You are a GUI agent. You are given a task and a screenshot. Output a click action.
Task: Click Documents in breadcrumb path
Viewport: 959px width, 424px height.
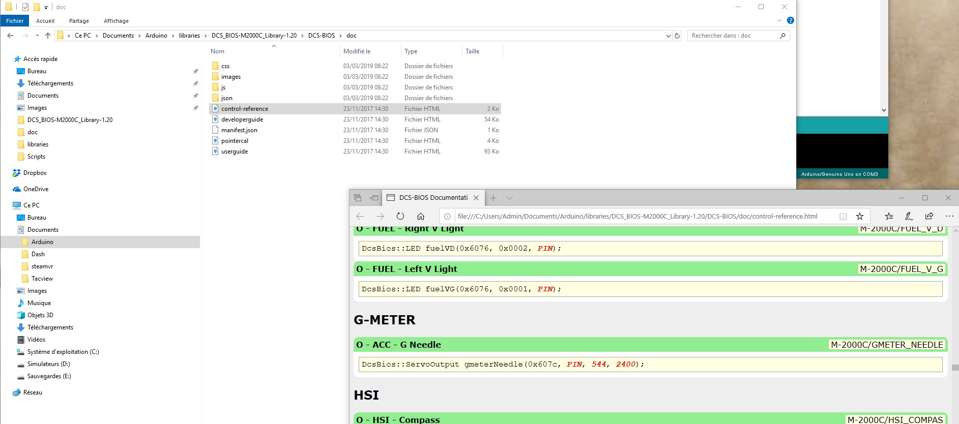click(x=118, y=36)
